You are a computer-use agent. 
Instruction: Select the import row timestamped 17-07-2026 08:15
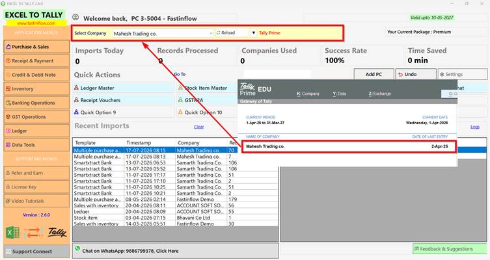click(x=156, y=150)
